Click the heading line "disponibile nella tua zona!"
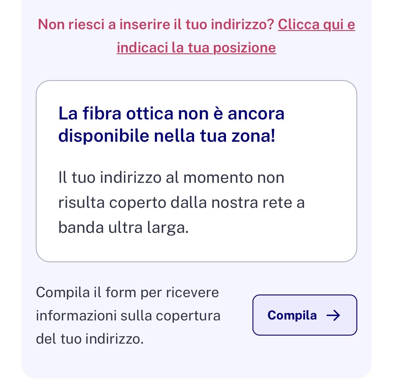The width and height of the screenshot is (393, 388). (167, 136)
